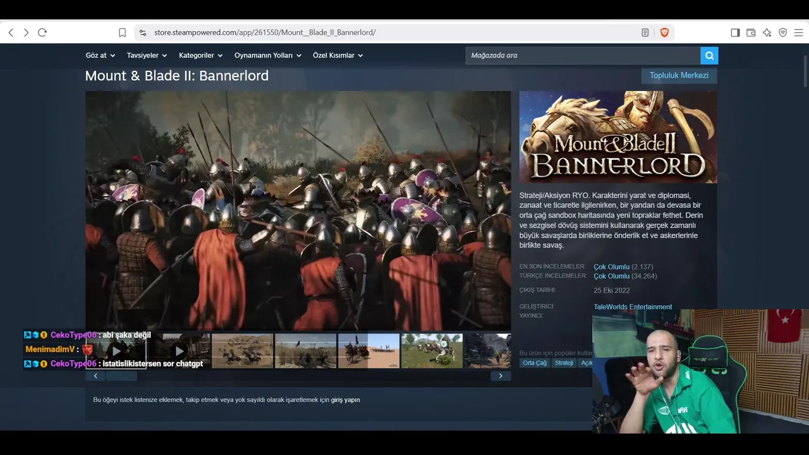The image size is (809, 455).
Task: Open Topluluk Merkezi community hub
Action: point(679,75)
